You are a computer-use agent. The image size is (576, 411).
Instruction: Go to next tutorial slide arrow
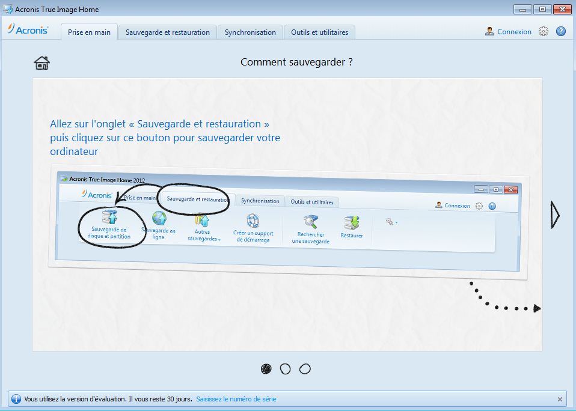coord(555,215)
